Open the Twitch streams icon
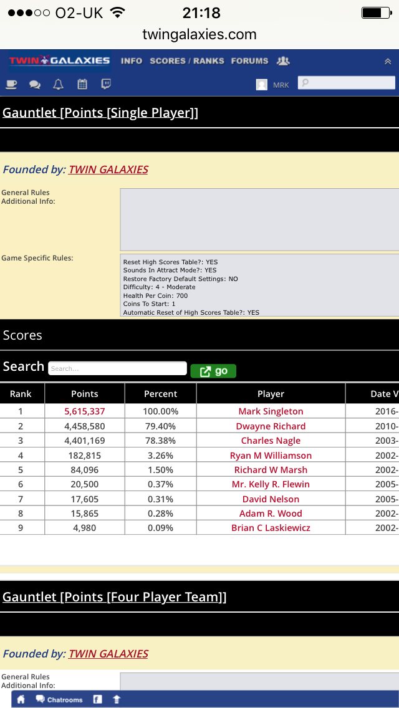Image resolution: width=399 pixels, height=708 pixels. [x=106, y=84]
